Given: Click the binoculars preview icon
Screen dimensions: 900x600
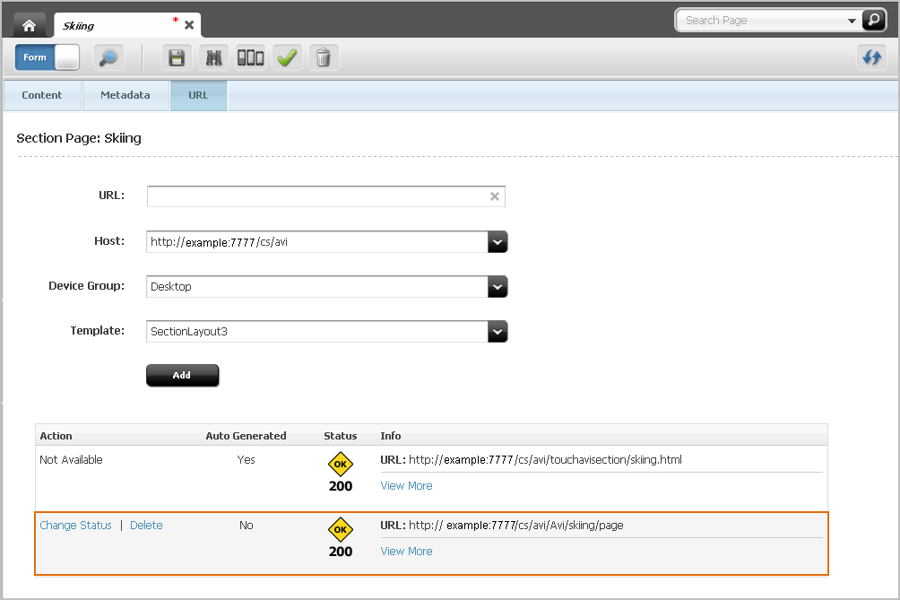Looking at the screenshot, I should click(x=213, y=57).
